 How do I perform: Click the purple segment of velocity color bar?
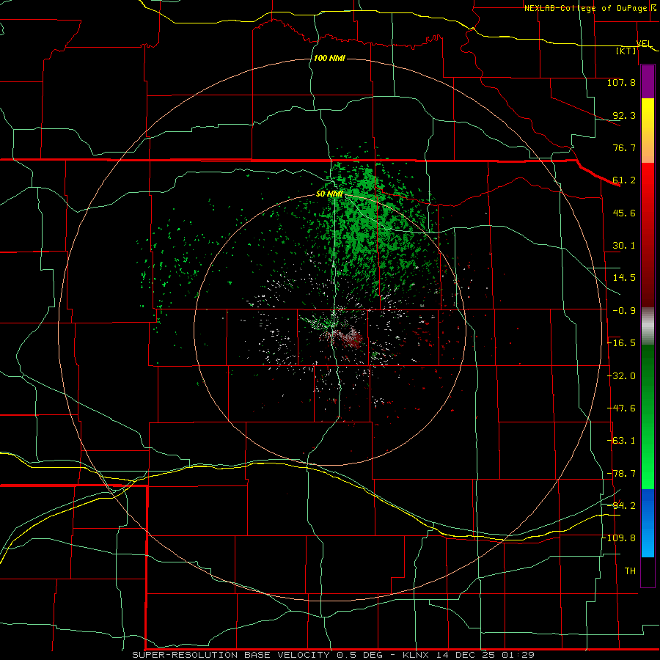[x=648, y=82]
